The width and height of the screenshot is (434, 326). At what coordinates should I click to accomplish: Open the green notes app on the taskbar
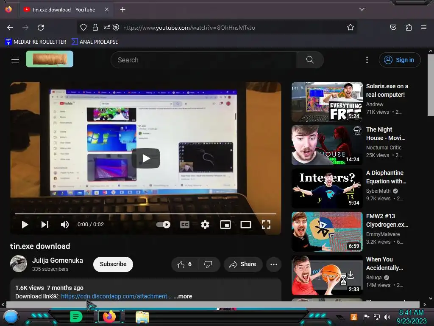tap(76, 317)
